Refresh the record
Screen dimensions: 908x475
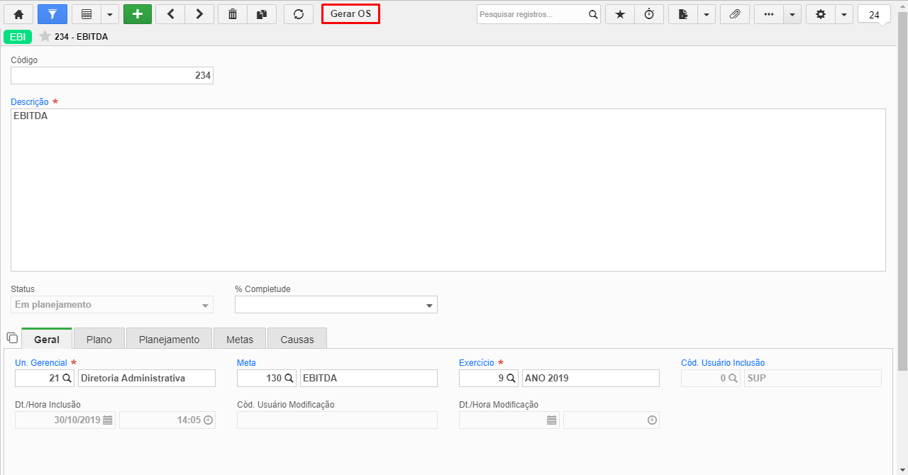click(299, 14)
